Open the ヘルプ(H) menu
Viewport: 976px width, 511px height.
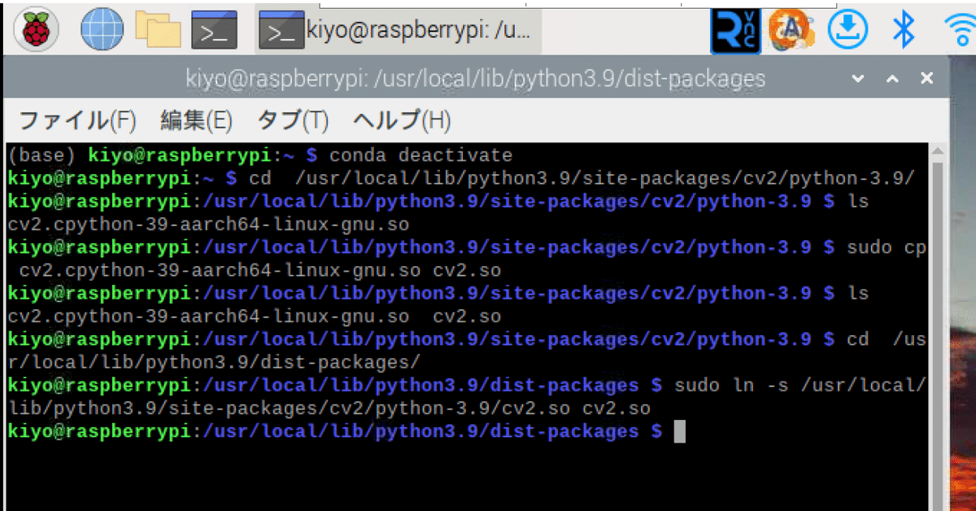tap(401, 121)
